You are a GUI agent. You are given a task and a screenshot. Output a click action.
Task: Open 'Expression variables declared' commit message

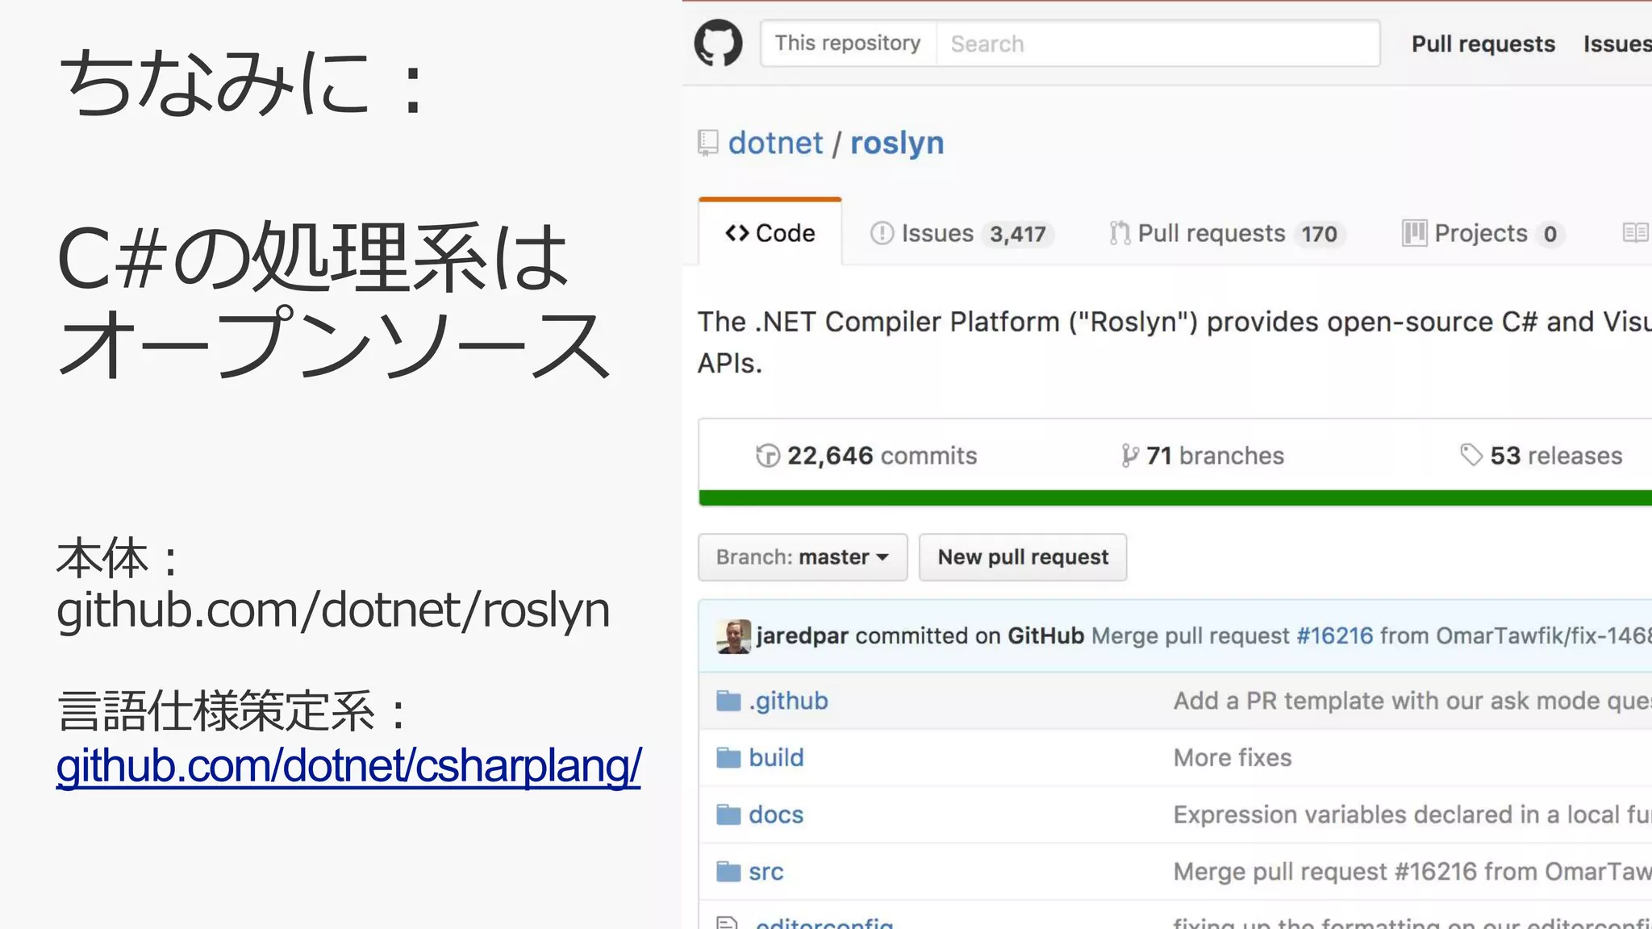pyautogui.click(x=1412, y=814)
